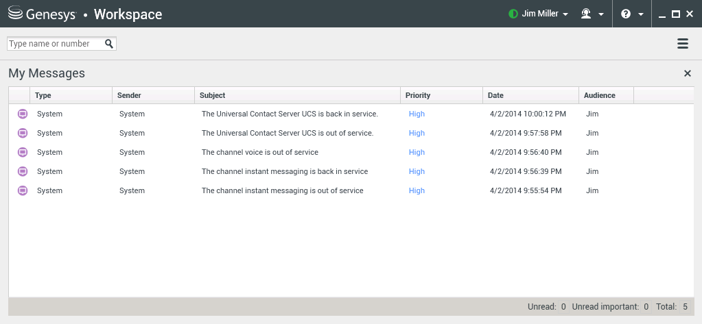Open the Help question mark dropdown
702x324 pixels.
pyautogui.click(x=631, y=14)
